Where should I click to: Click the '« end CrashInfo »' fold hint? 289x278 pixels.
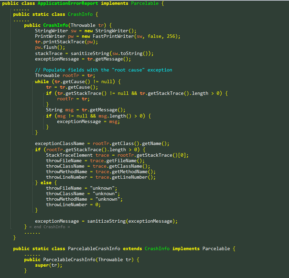pos(49,227)
